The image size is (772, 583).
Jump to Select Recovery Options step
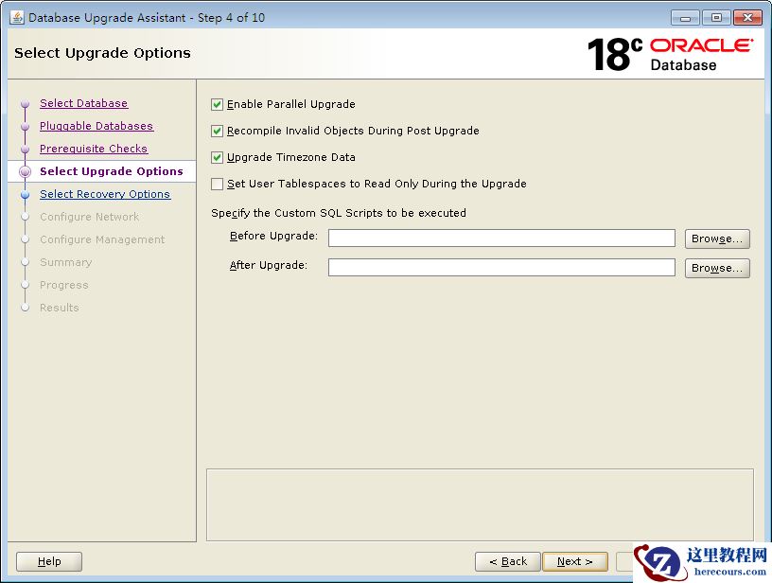point(105,194)
